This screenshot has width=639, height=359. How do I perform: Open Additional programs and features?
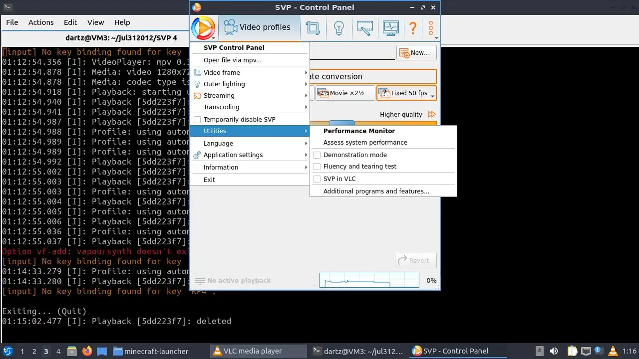pos(383,191)
